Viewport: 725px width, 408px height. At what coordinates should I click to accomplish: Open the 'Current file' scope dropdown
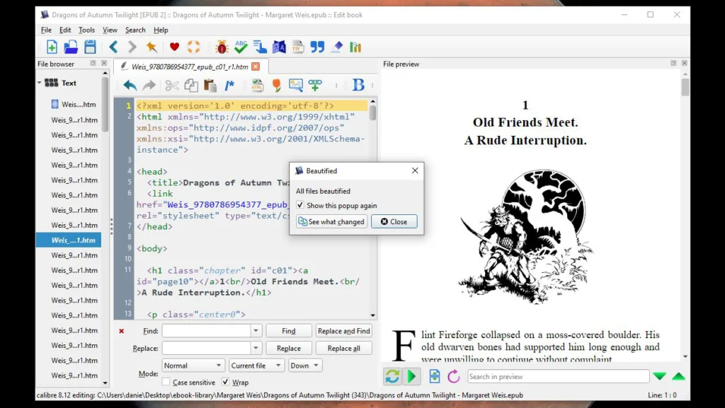tap(256, 365)
